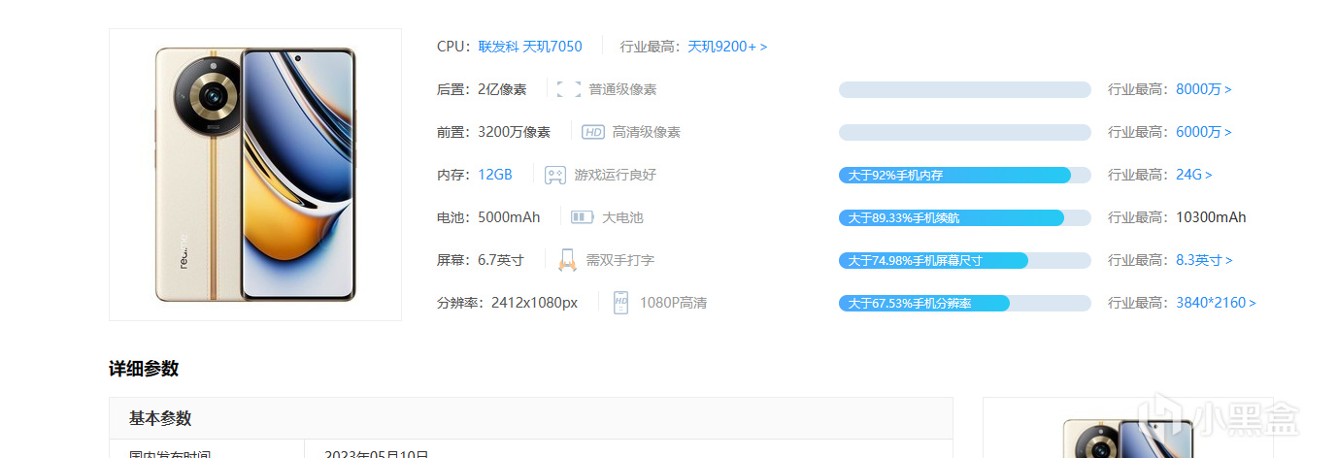
Task: Open the 6000万 front camera link
Action: click(x=1203, y=132)
